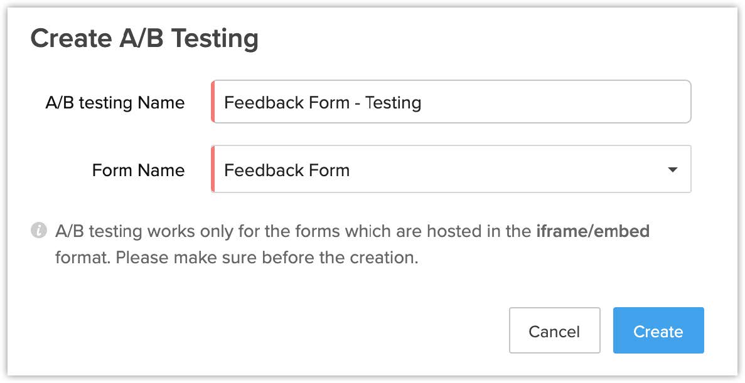The width and height of the screenshot is (745, 383).
Task: Click the "Create A/B Testing" dialog title
Action: point(144,39)
